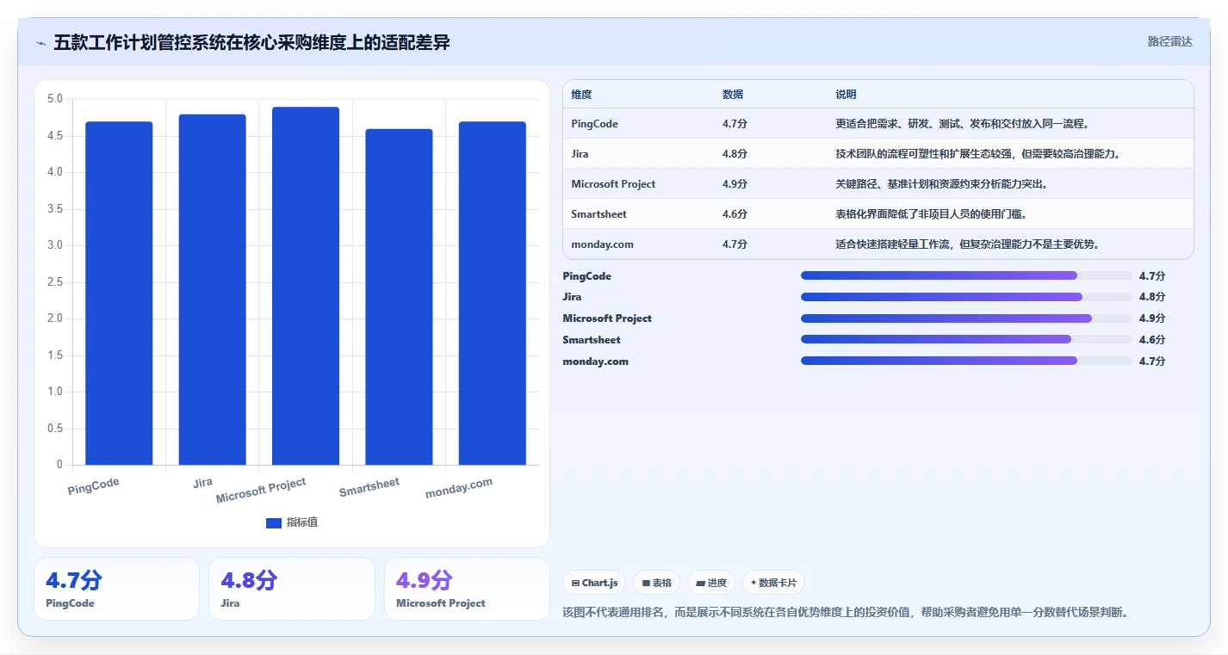Click the PingCode progress bar
Image resolution: width=1228 pixels, height=655 pixels.
pyautogui.click(x=966, y=275)
